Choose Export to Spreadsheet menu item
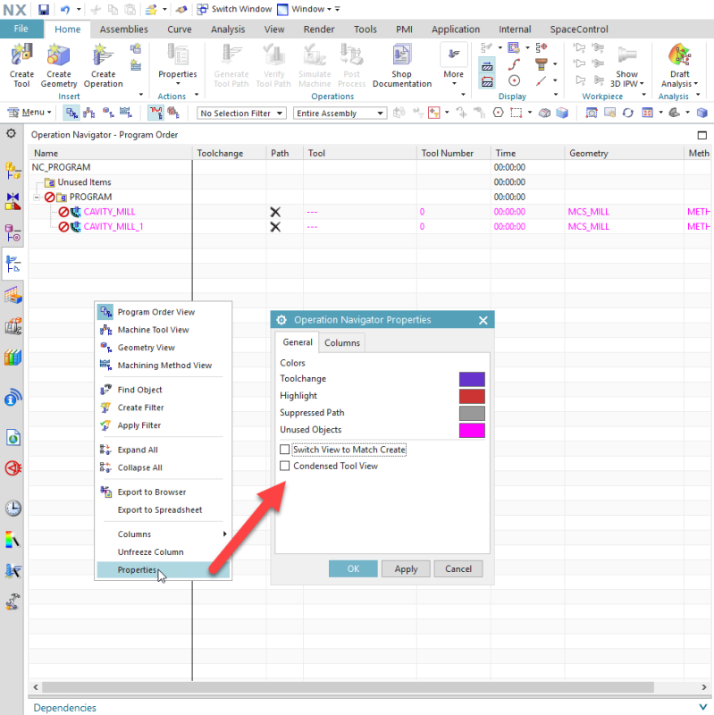 pos(164,509)
